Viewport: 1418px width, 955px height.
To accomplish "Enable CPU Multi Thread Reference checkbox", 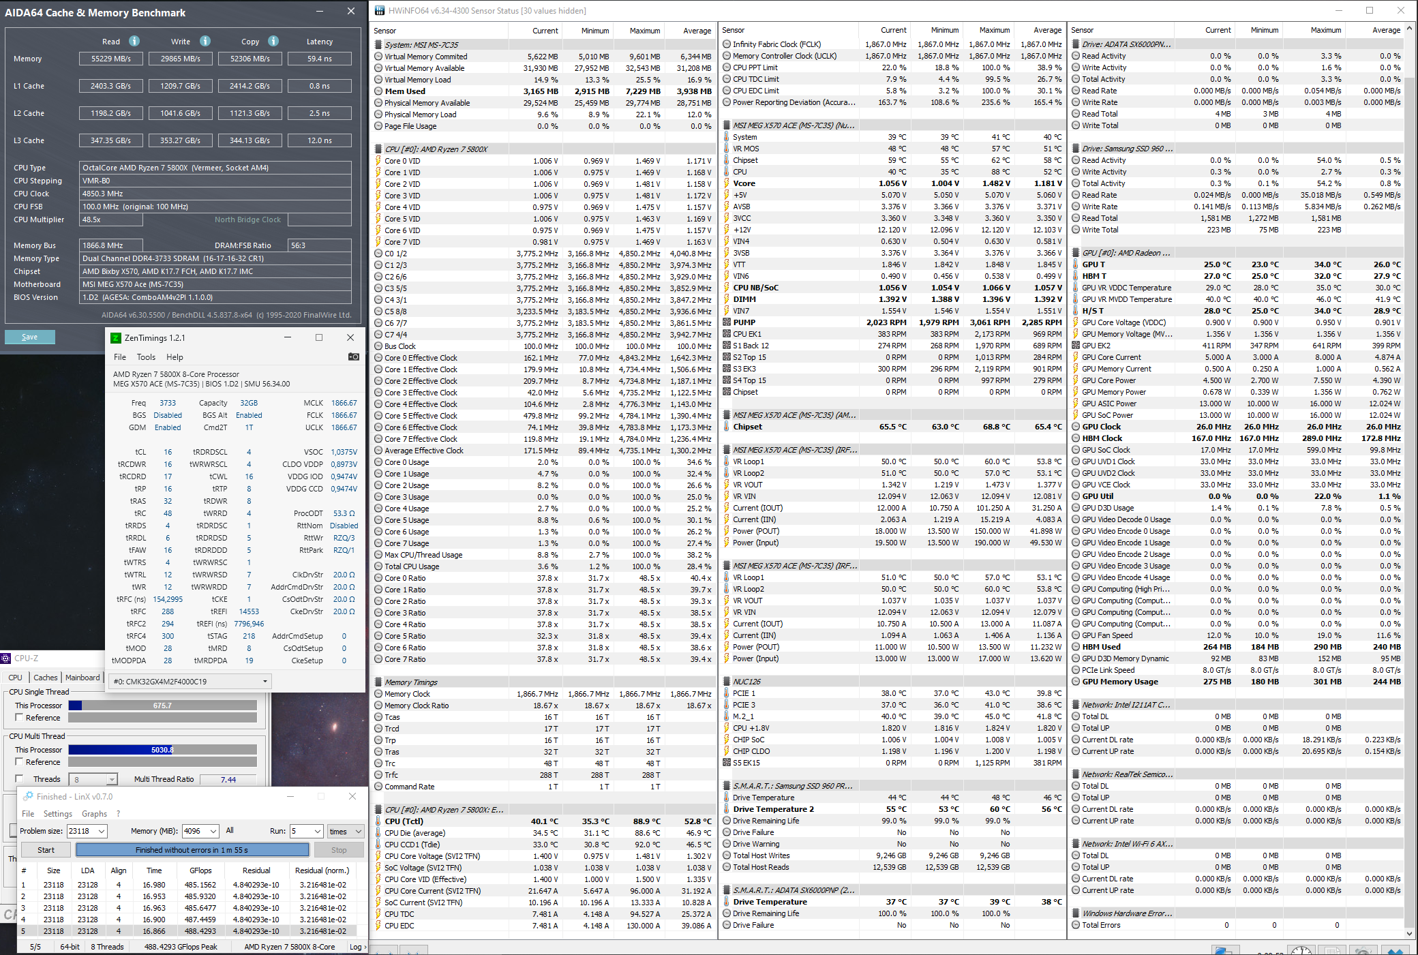I will point(20,762).
